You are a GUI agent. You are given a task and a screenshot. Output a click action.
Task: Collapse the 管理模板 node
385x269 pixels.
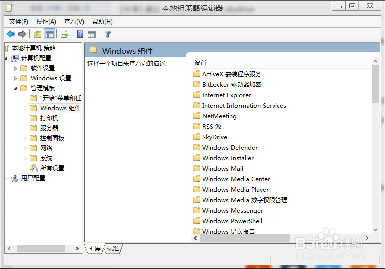[15, 88]
